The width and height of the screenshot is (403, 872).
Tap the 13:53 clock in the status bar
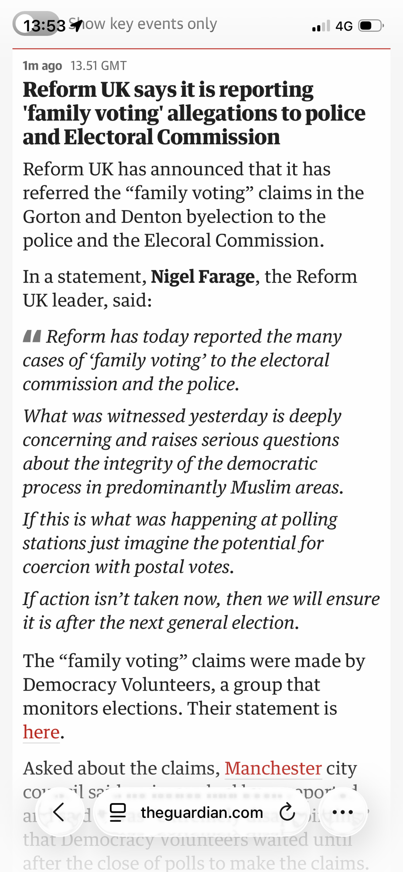tap(44, 26)
